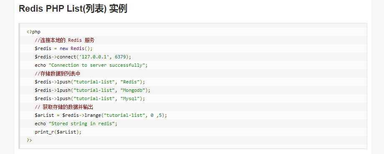Click the closing ?> tag
Image resolution: width=384 pixels, height=154 pixels.
(29, 140)
